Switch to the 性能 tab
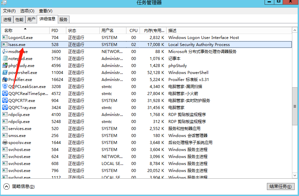 tap(19, 19)
